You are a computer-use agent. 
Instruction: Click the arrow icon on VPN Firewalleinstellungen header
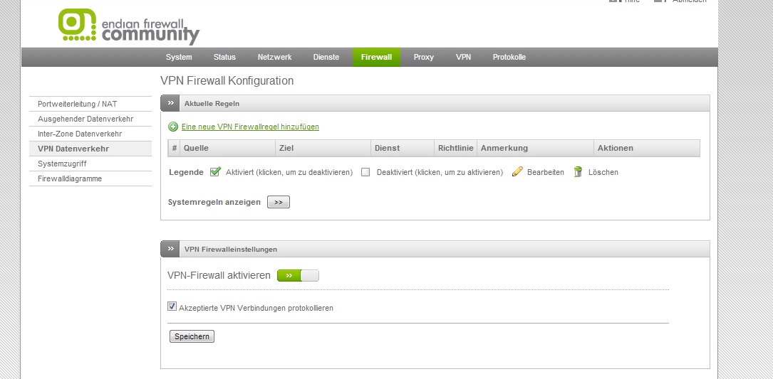click(x=170, y=250)
